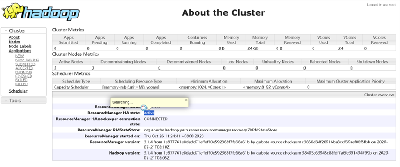Close the Searching popup

pos(186,100)
